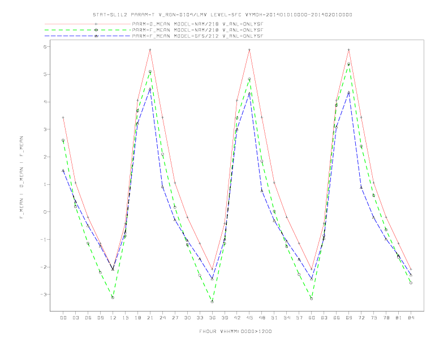Click the red line peak at hour 21

(150, 50)
